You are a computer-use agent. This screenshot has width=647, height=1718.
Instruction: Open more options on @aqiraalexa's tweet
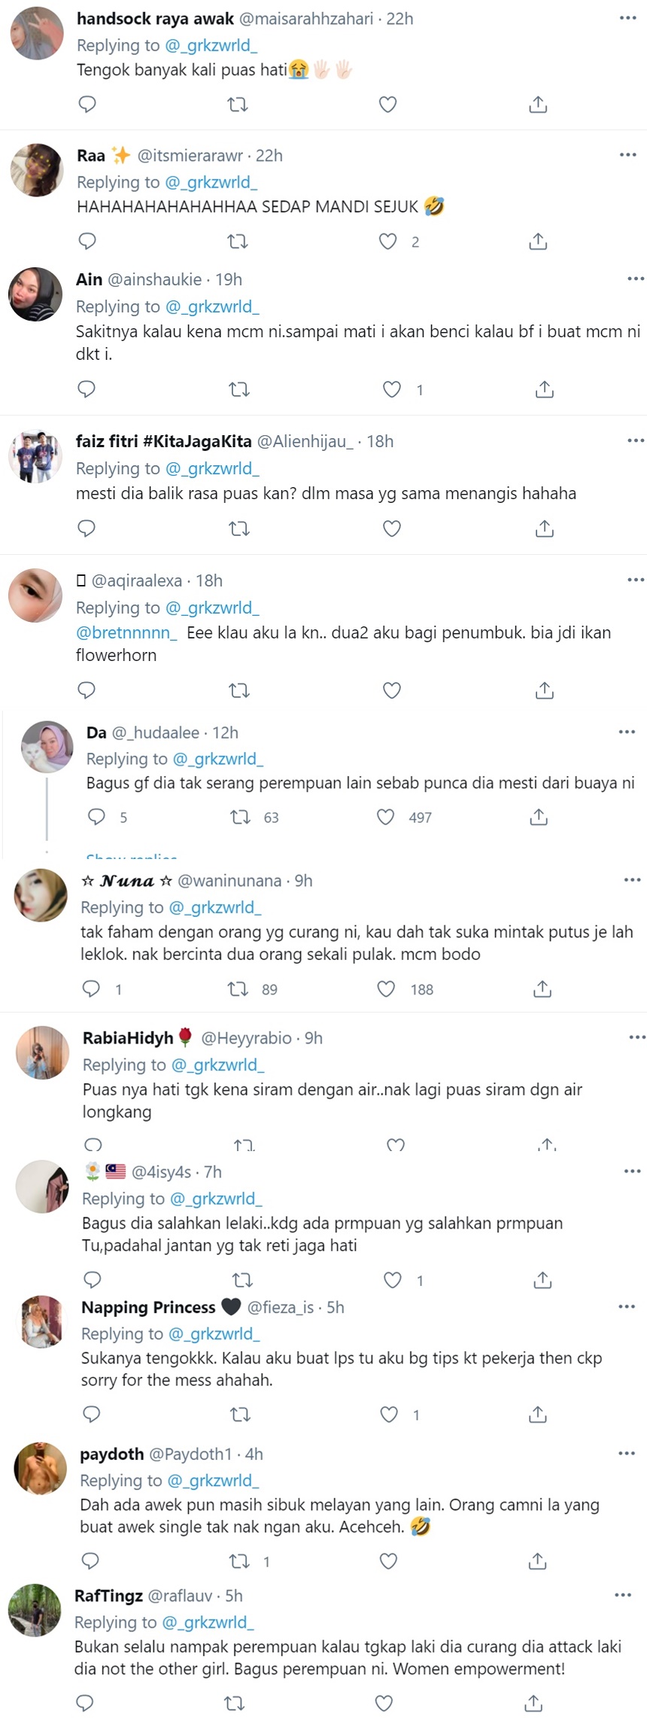coord(635,580)
